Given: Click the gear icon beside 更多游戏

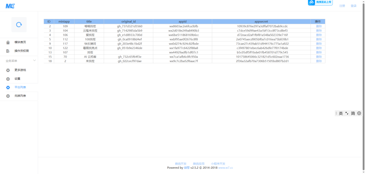Looking at the screenshot, I should 8,70.
